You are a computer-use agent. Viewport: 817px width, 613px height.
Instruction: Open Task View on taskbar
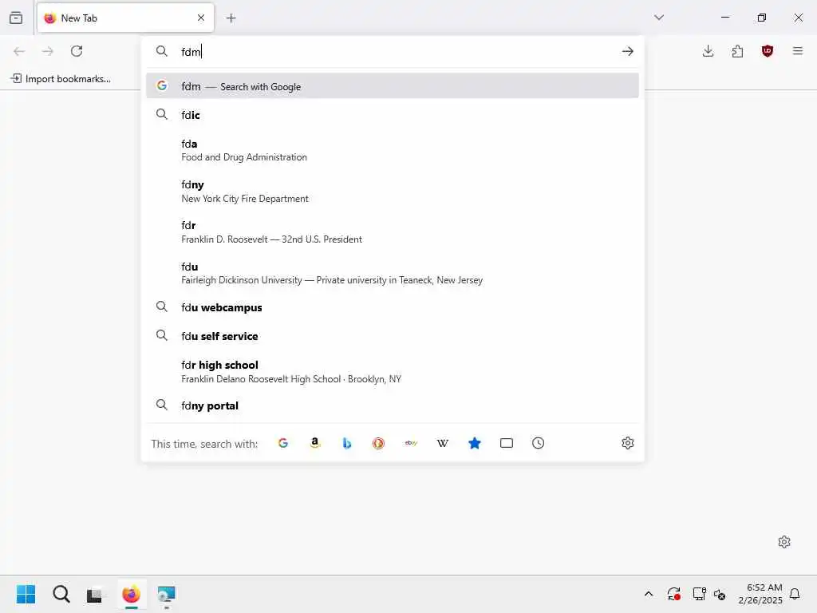pyautogui.click(x=94, y=594)
